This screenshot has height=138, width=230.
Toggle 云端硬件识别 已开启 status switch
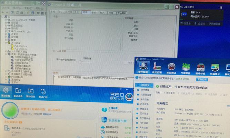[x=128, y=128]
